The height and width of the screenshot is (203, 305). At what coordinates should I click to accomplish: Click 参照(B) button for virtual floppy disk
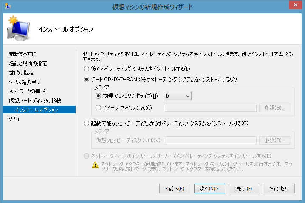tap(274, 140)
